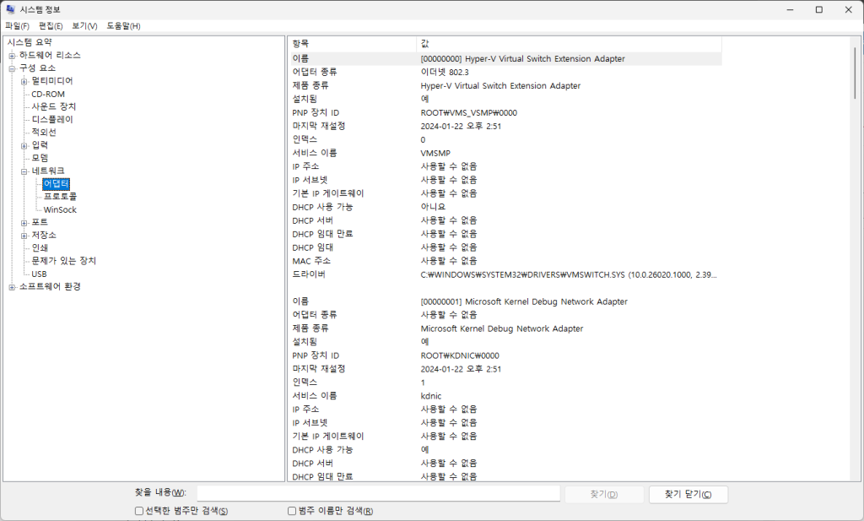Select 하드웨어 리소스 label
This screenshot has height=521, width=864.
(x=50, y=55)
